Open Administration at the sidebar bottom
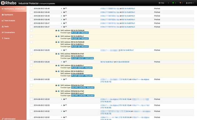Image resolution: width=197 pixels, height=120 pixels. coord(9,119)
